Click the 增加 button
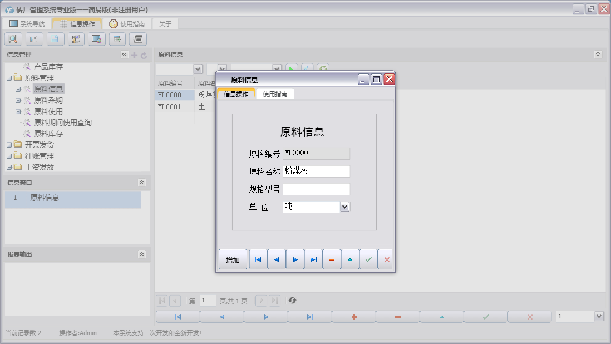Screen dimensions: 611x344 pyautogui.click(x=233, y=260)
